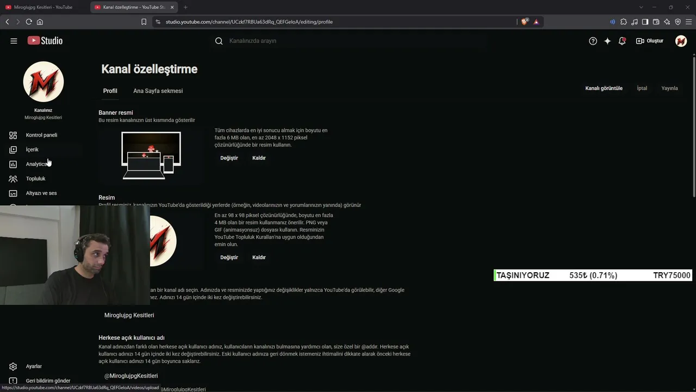The height and width of the screenshot is (392, 696).
Task: Open the İçerik content icon
Action: [13, 150]
